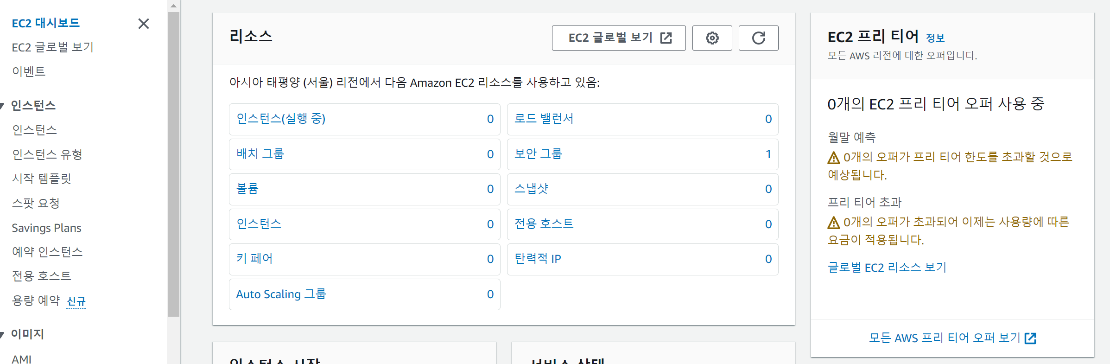
Task: Go to 이벤트 in the sidebar
Action: [29, 71]
